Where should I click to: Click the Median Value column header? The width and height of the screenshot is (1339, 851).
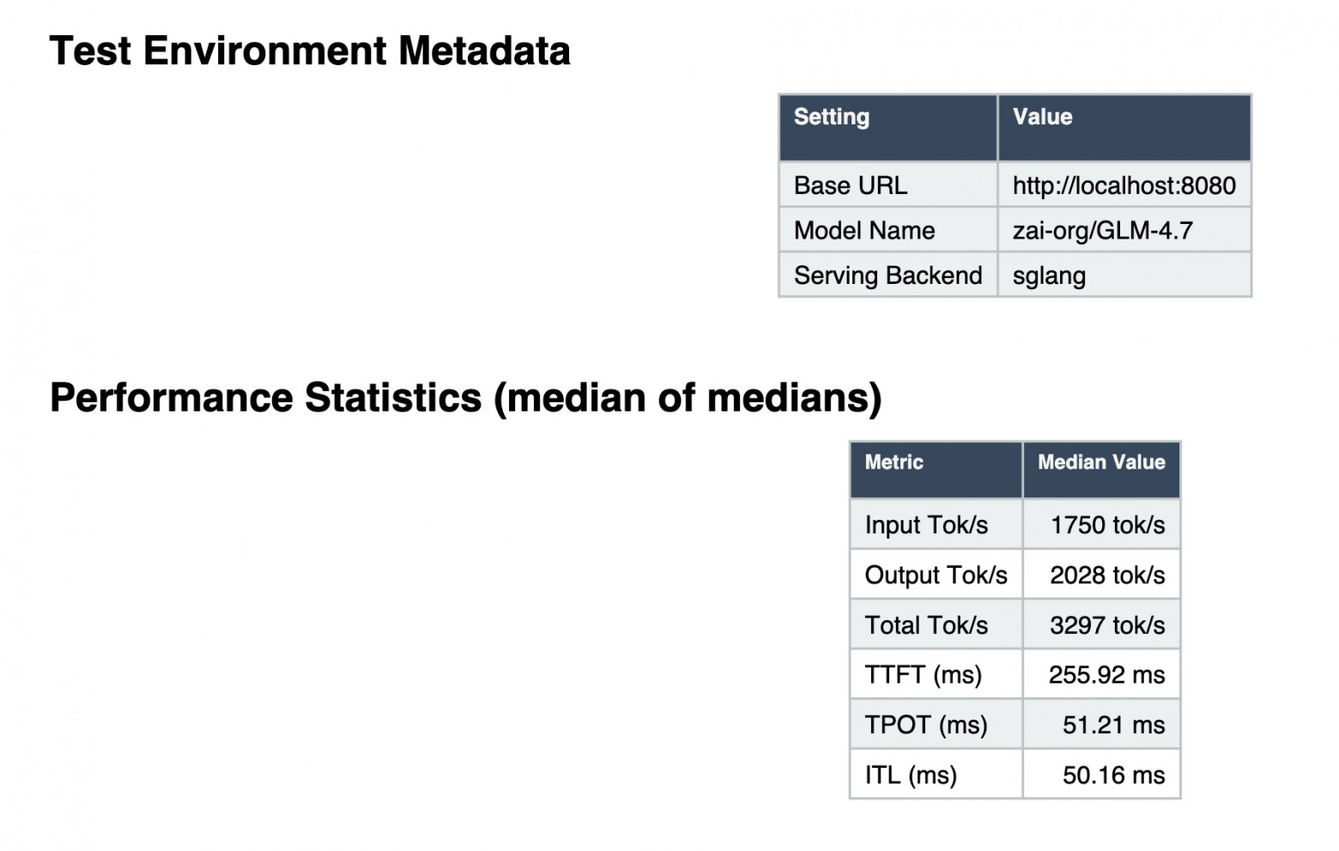pyautogui.click(x=1101, y=462)
